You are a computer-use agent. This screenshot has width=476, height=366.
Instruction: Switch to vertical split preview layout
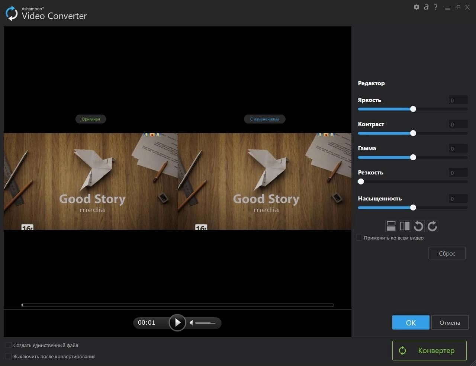(391, 226)
